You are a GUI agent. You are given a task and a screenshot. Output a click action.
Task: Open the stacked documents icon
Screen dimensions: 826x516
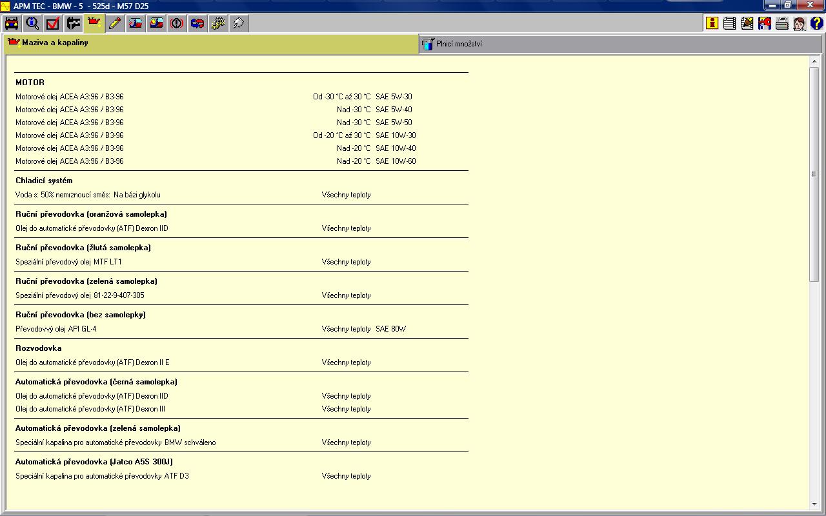pyautogui.click(x=729, y=24)
